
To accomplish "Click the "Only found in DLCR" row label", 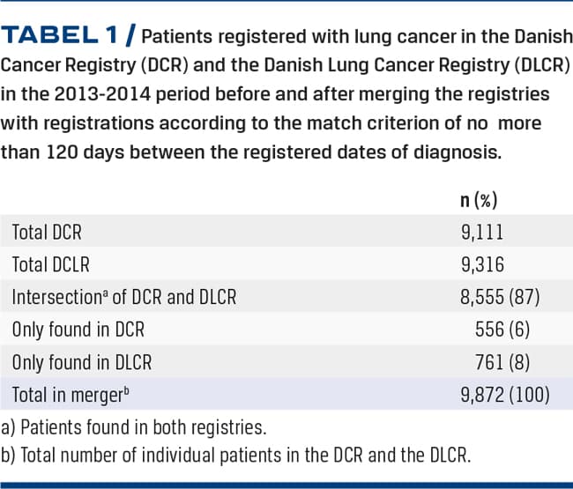I will [x=82, y=361].
